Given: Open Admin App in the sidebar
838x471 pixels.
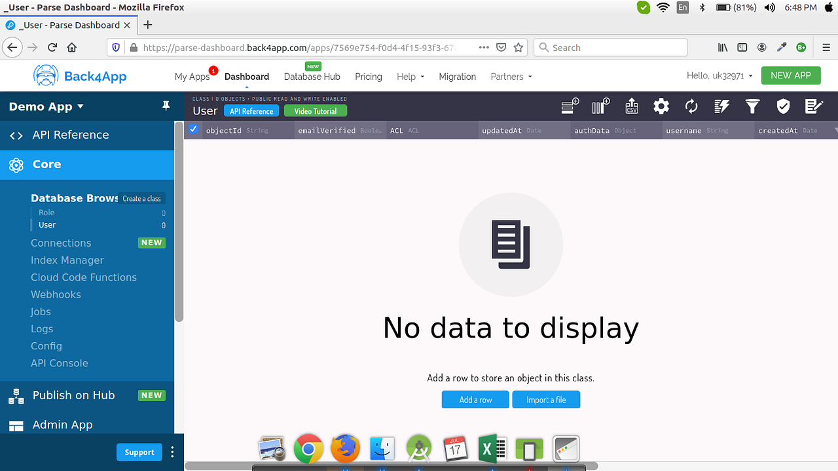Looking at the screenshot, I should [87, 425].
